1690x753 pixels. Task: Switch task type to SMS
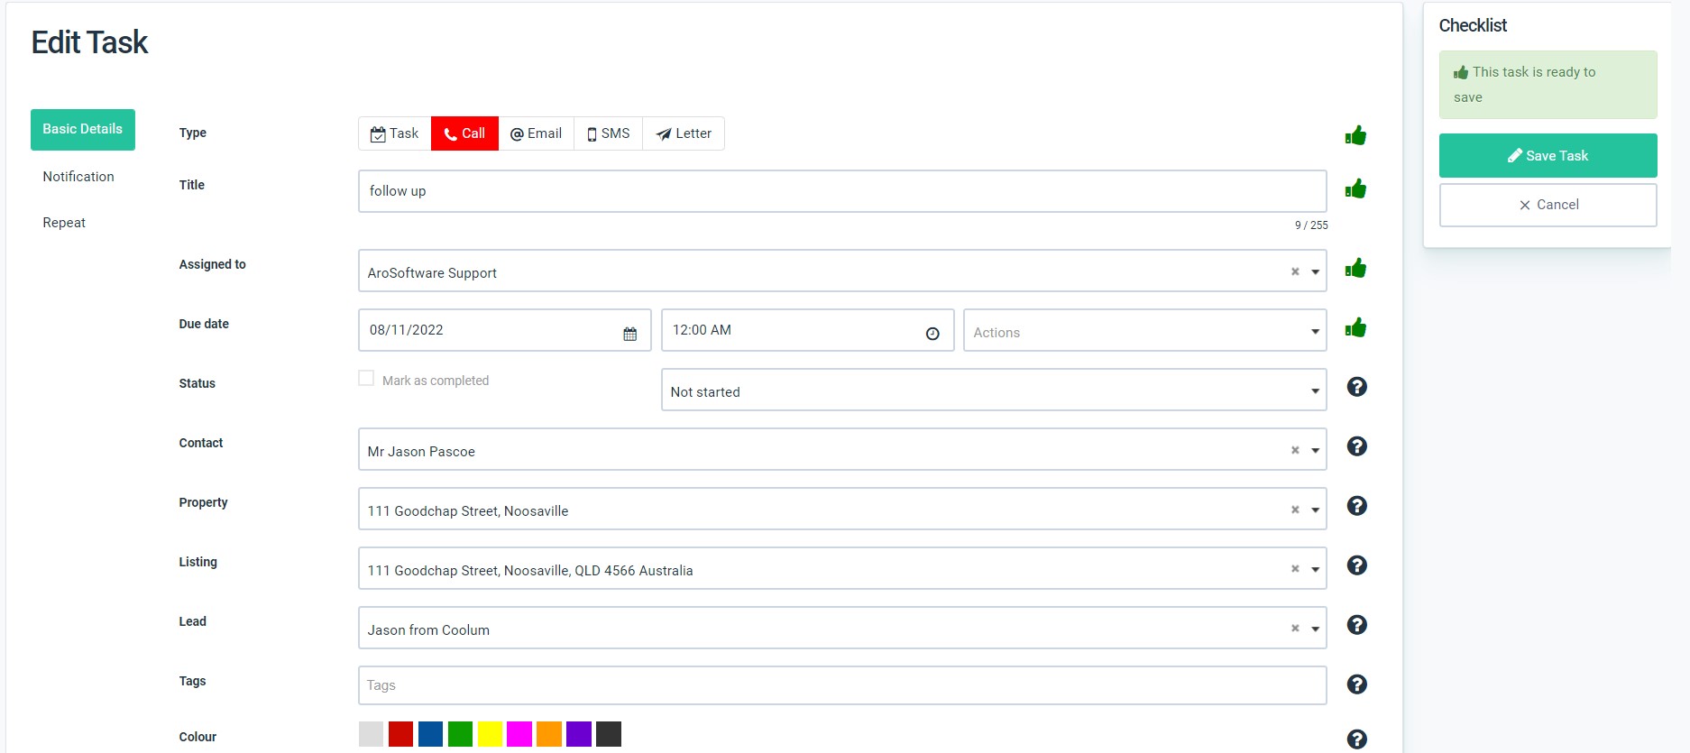pyautogui.click(x=608, y=133)
